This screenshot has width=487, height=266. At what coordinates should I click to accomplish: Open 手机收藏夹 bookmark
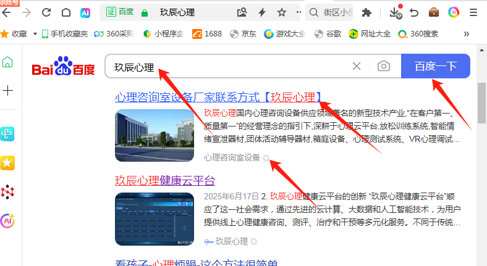coord(65,34)
